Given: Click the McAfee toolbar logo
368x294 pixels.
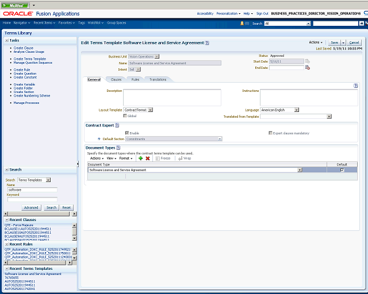Looking at the screenshot, I should click(x=16, y=5).
